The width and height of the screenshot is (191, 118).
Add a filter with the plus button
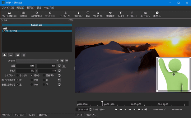5,55
